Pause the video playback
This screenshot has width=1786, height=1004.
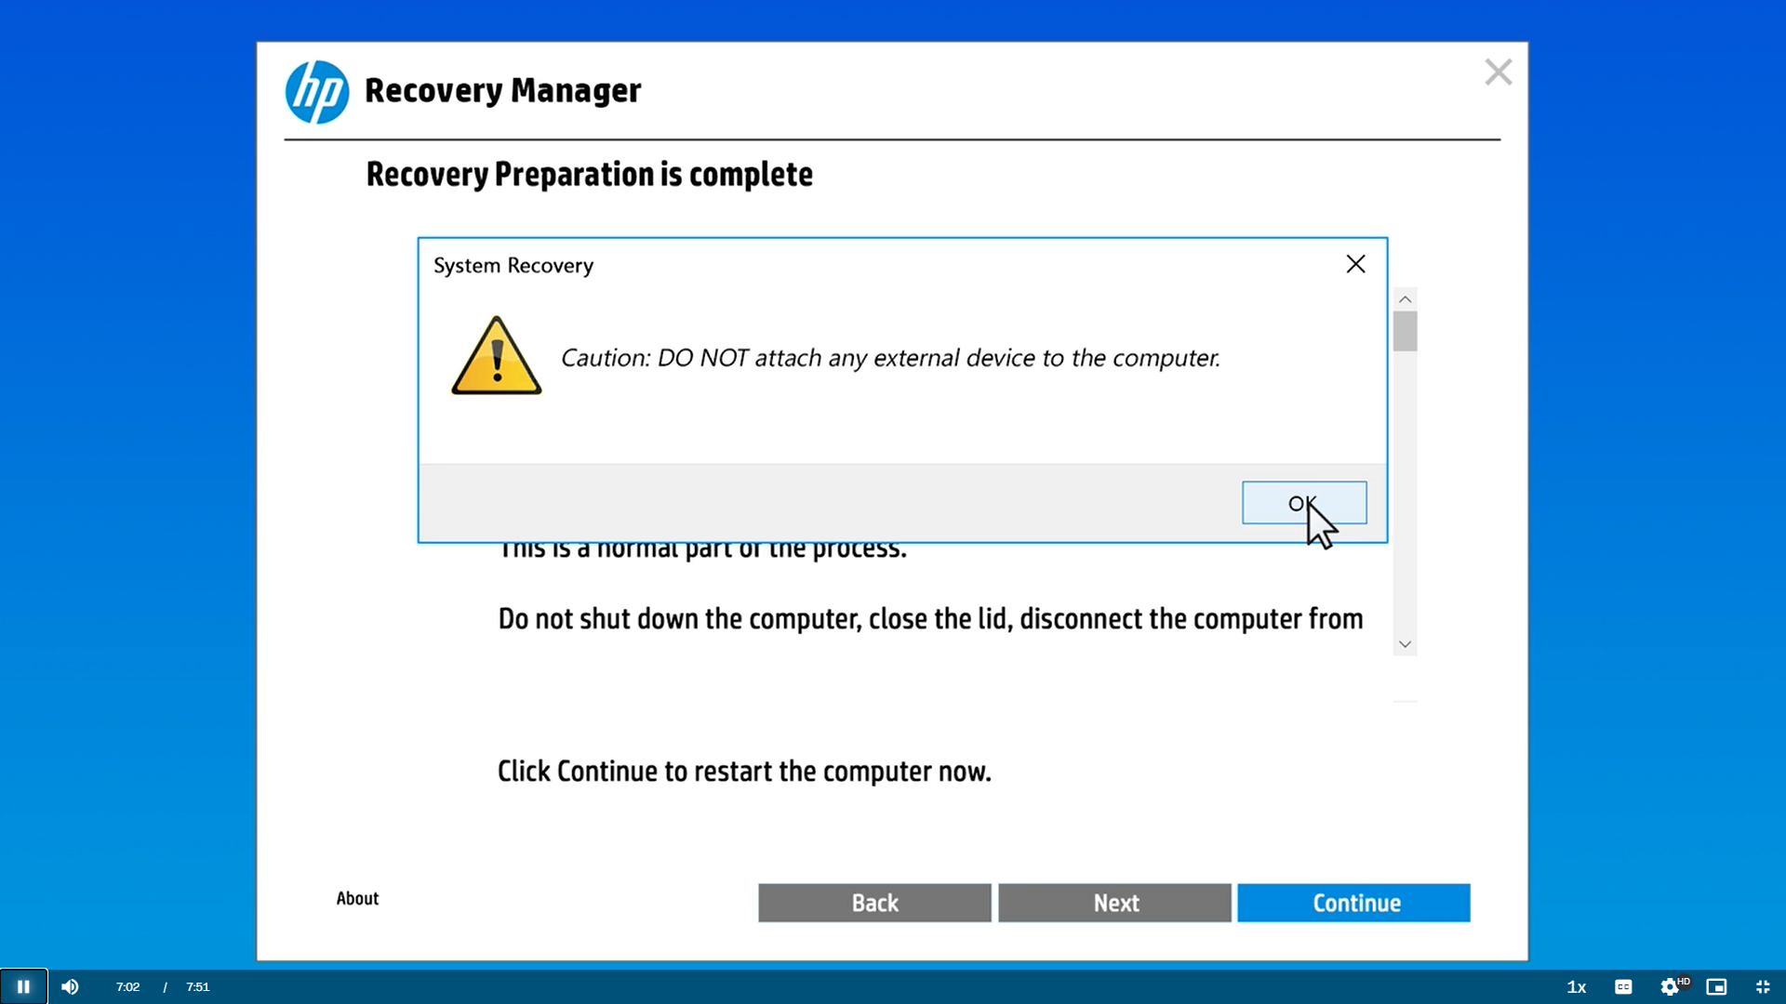[23, 986]
